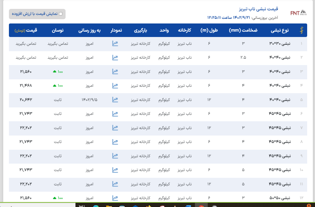
Task: Click the FNT Steel logo
Action: (x=298, y=13)
